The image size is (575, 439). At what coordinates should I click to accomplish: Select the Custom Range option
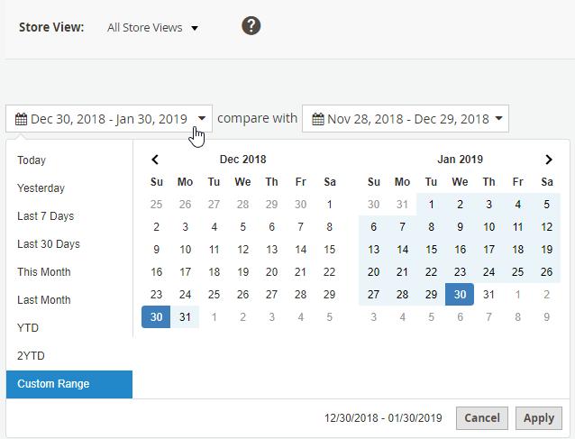[53, 384]
